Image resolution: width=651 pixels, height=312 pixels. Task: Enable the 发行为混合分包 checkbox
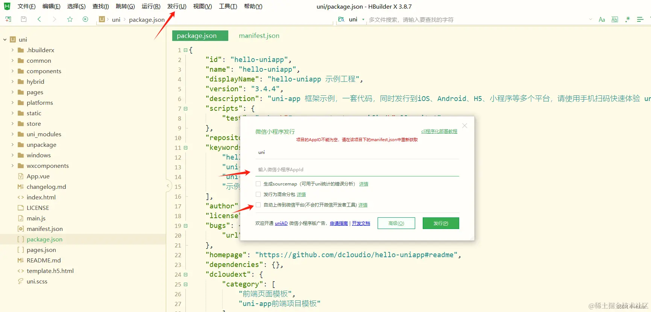click(x=258, y=194)
